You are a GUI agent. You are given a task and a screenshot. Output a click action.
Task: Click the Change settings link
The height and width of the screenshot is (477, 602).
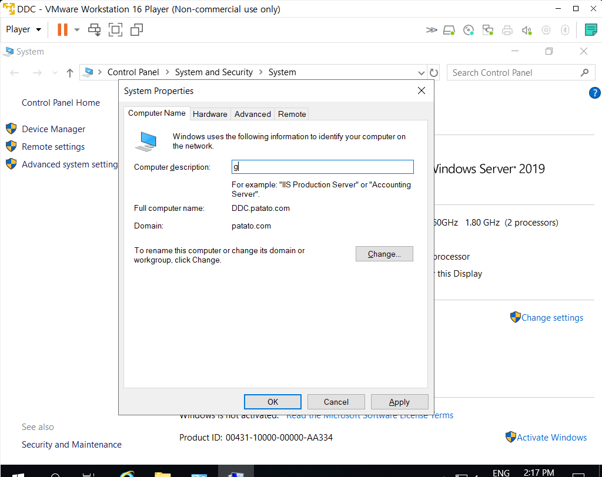pyautogui.click(x=552, y=317)
